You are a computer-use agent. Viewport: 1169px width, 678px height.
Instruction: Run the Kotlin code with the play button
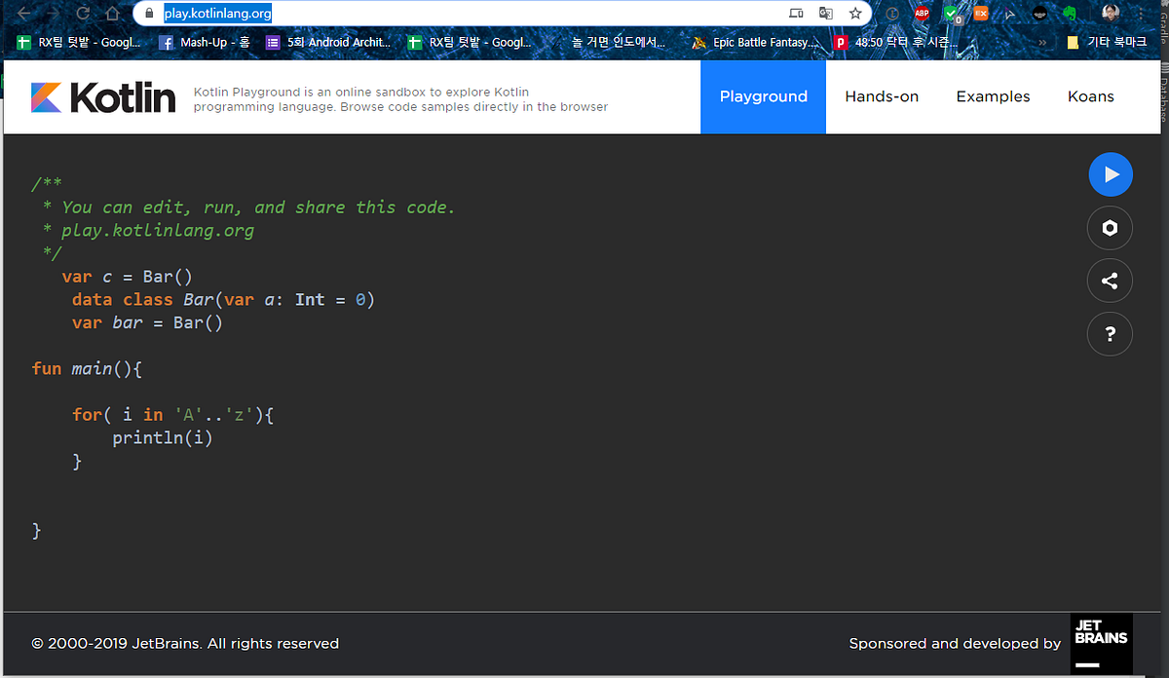point(1111,174)
